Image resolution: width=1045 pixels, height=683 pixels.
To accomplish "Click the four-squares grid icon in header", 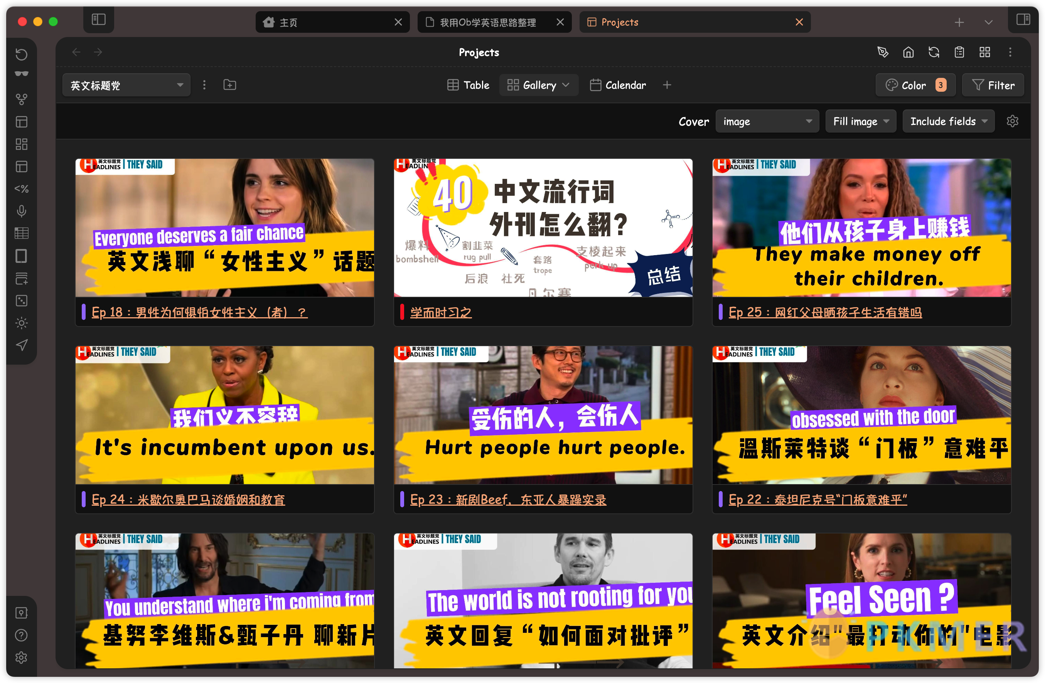I will pyautogui.click(x=985, y=52).
